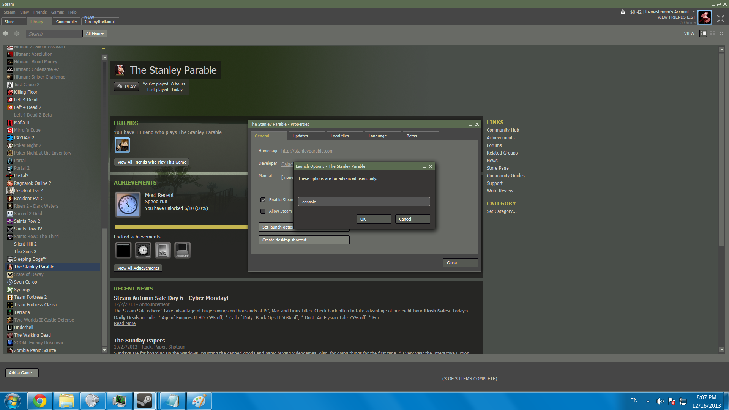Open Steam from the Windows taskbar
This screenshot has height=410, width=729.
[144, 401]
